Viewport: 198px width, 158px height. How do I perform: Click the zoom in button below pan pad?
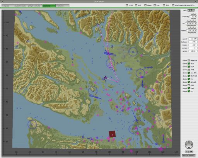[x=191, y=152]
